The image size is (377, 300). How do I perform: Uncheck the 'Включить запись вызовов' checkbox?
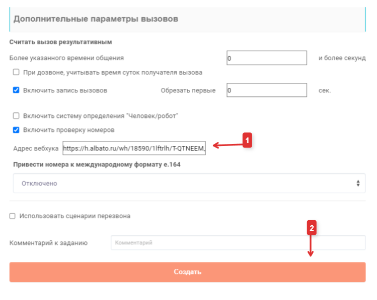tap(16, 90)
